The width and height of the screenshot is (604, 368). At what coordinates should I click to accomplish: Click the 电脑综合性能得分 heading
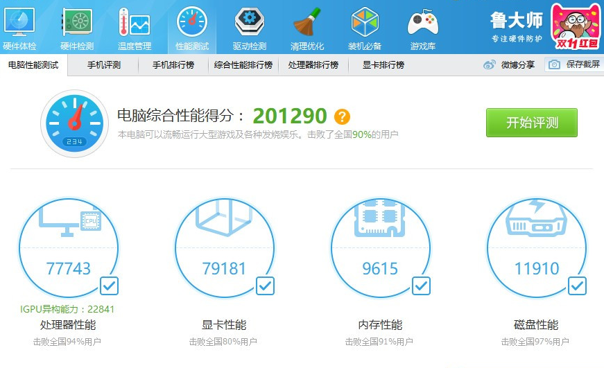click(181, 115)
